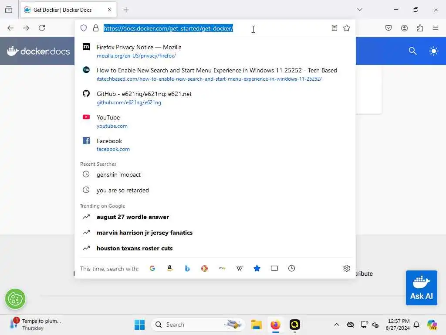This screenshot has width=446, height=335.
Task: Open Firefox View from tab bar icon
Action: 9,10
